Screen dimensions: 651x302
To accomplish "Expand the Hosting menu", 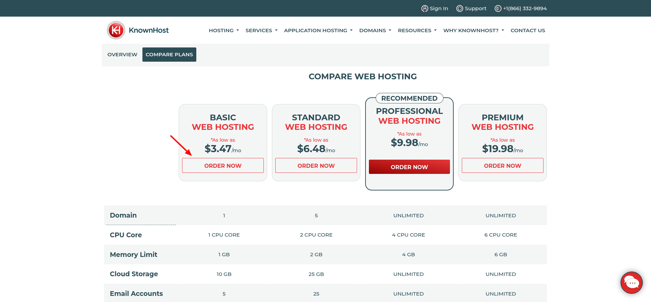I will (x=224, y=31).
